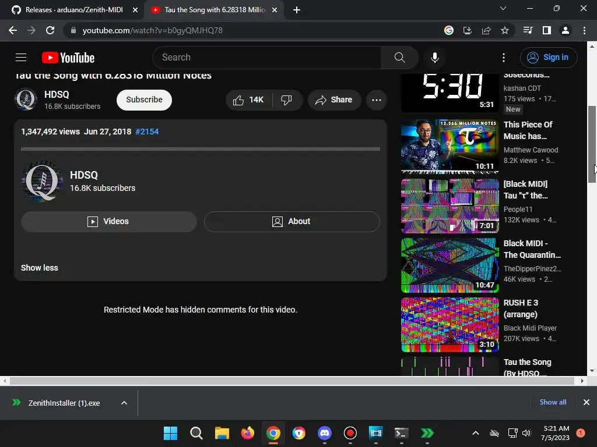
Task: Open Black MIDI Tau People11 thumbnail
Action: click(449, 205)
